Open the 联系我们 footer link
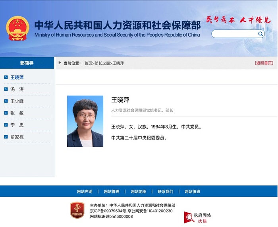Screen dimensions: 278x227 (x=166, y=192)
